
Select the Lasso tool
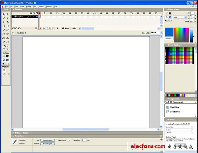8,18
